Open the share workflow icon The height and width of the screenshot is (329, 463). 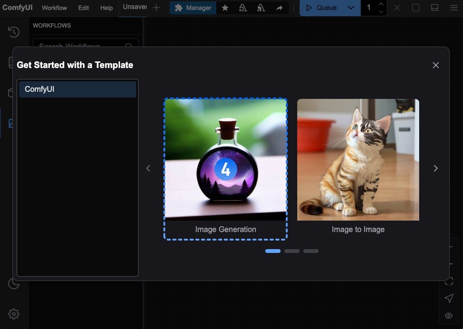(279, 8)
